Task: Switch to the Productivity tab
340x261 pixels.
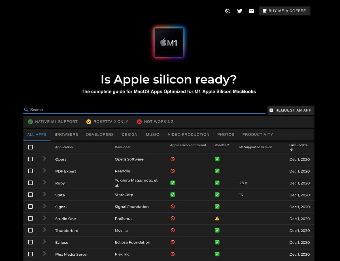Action: tap(258, 134)
